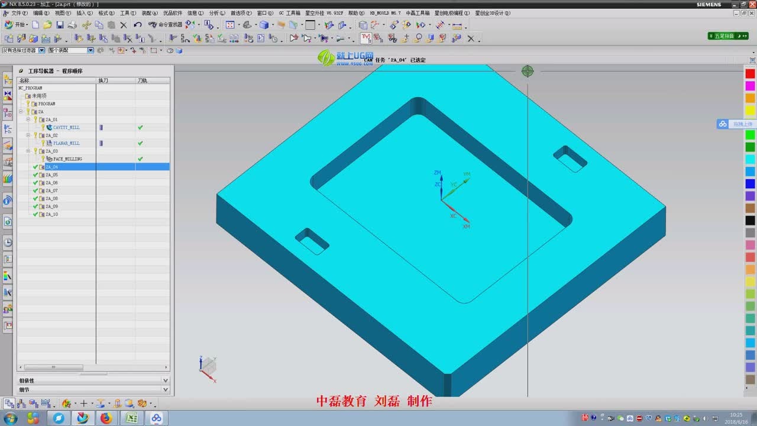The width and height of the screenshot is (757, 426).
Task: Select the 2A_07 program group
Action: point(51,191)
